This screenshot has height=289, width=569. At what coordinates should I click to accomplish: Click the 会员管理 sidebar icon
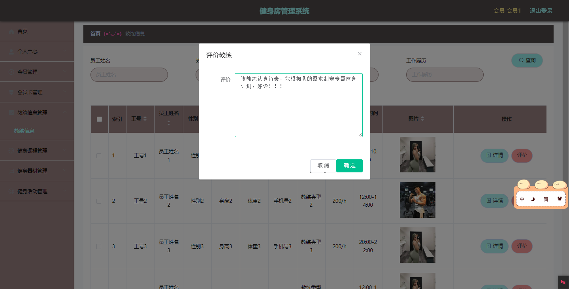(11, 72)
